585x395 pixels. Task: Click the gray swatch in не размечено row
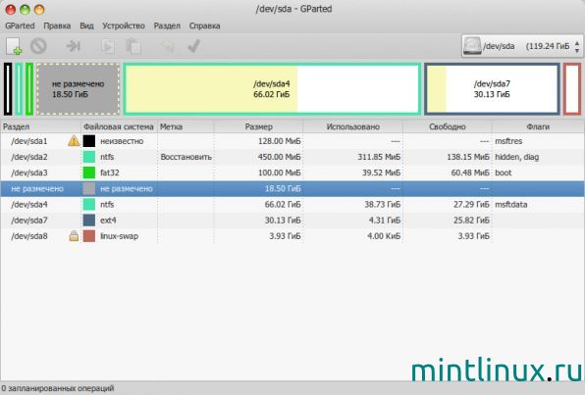click(88, 188)
